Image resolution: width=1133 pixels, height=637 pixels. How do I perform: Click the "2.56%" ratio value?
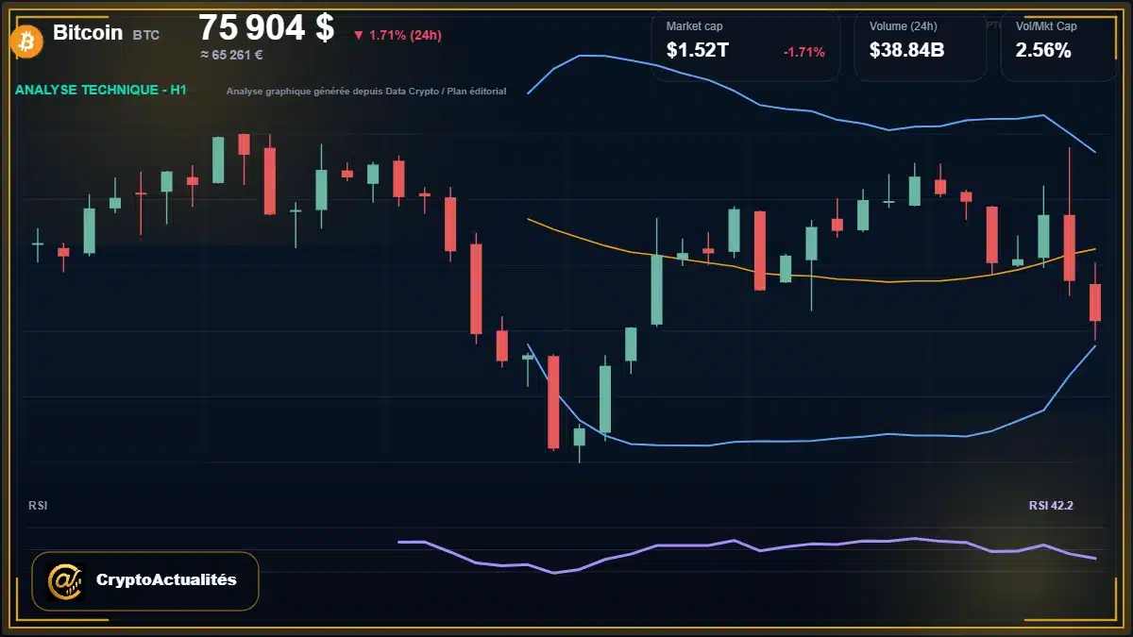coord(1043,51)
